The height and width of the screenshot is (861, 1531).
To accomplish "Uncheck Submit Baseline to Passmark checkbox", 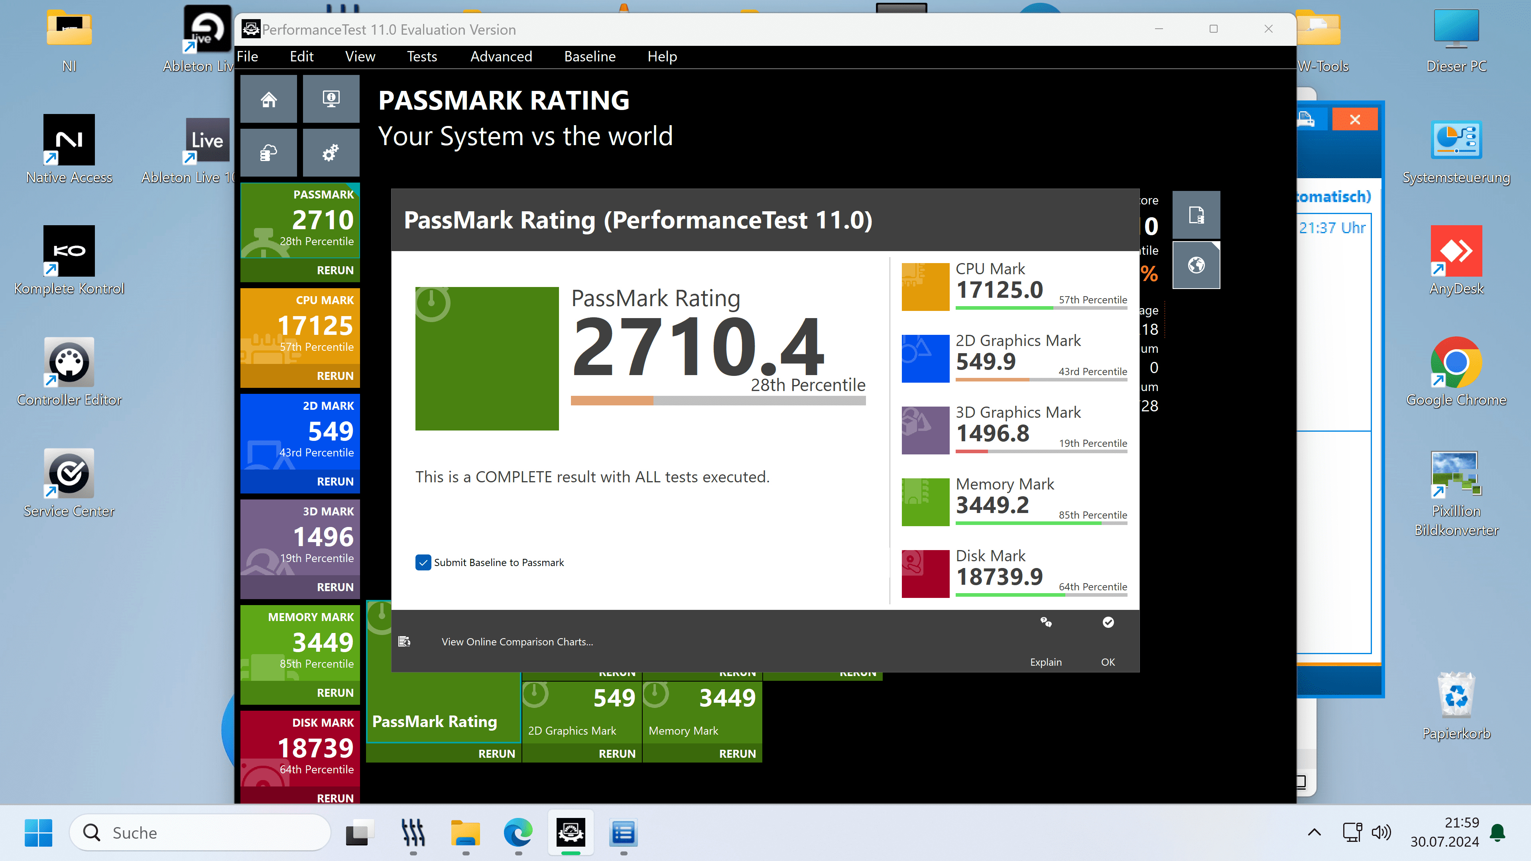I will 423,563.
